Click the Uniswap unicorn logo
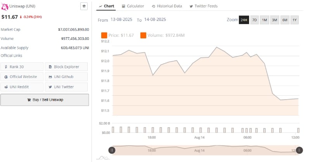This screenshot has height=162, width=320. [x=4, y=6]
